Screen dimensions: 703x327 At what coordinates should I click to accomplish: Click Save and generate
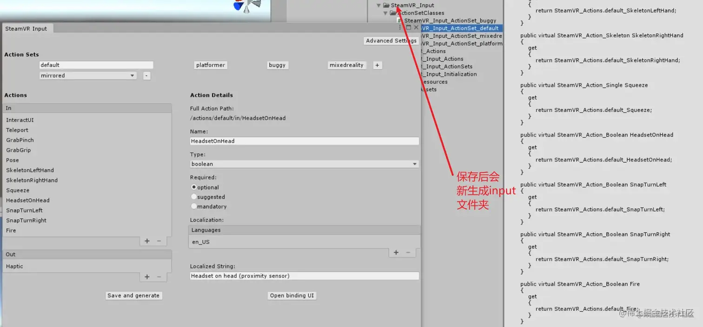pyautogui.click(x=133, y=295)
